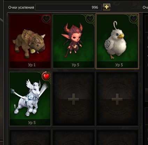This screenshot has width=148, height=145.
Task: Click the yellow plus button beside 996
Action: click(x=106, y=7)
